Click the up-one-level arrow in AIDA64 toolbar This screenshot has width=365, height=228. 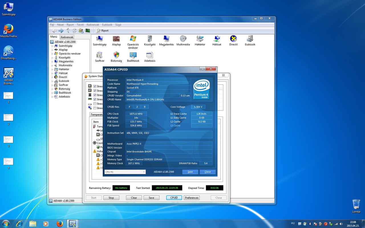point(68,30)
